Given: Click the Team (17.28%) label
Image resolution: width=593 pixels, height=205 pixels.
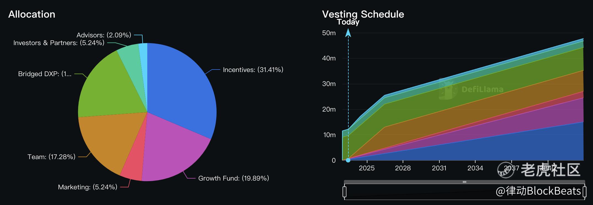Looking at the screenshot, I should click(51, 157).
